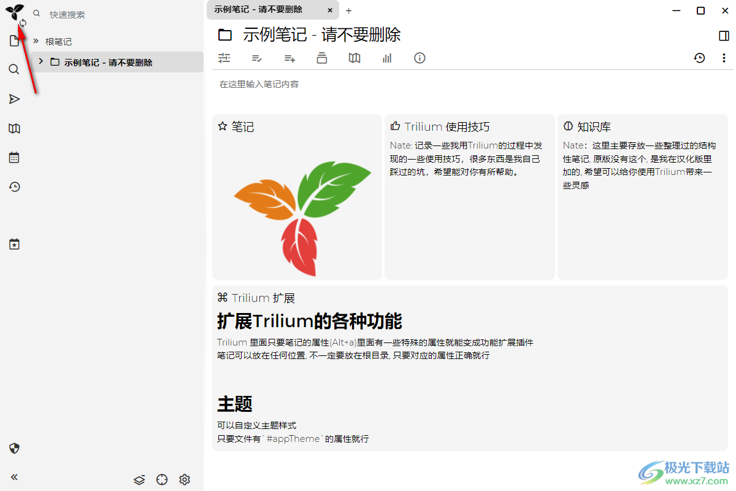Viewport: 736px width, 491px height.
Task: Change the note icon beside the title
Action: (x=225, y=35)
